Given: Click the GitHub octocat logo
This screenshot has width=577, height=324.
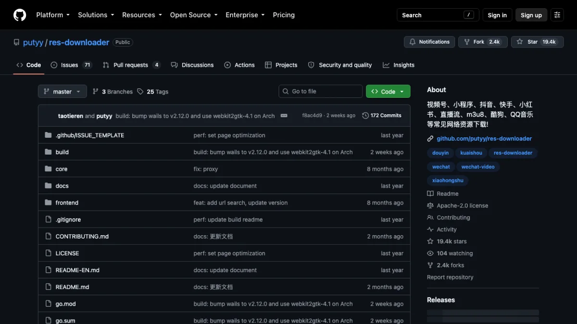Looking at the screenshot, I should pyautogui.click(x=20, y=15).
